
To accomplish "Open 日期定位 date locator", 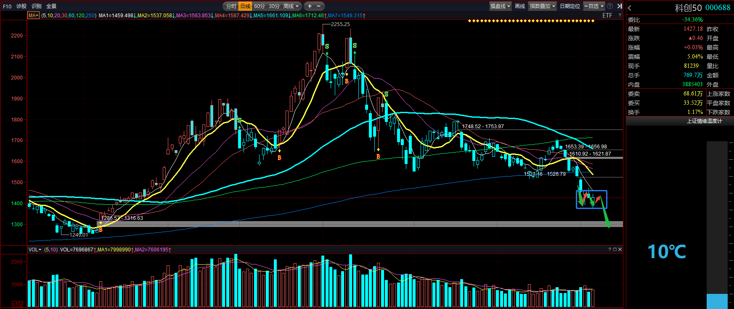I will click(x=570, y=6).
